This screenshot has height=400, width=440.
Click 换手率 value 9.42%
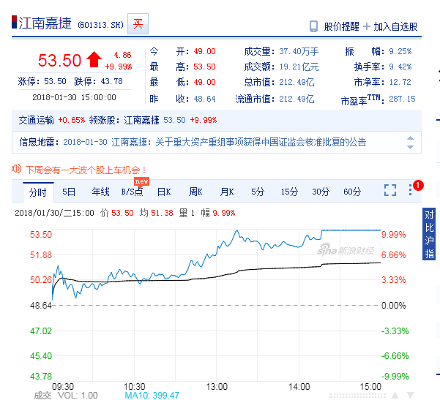[400, 67]
